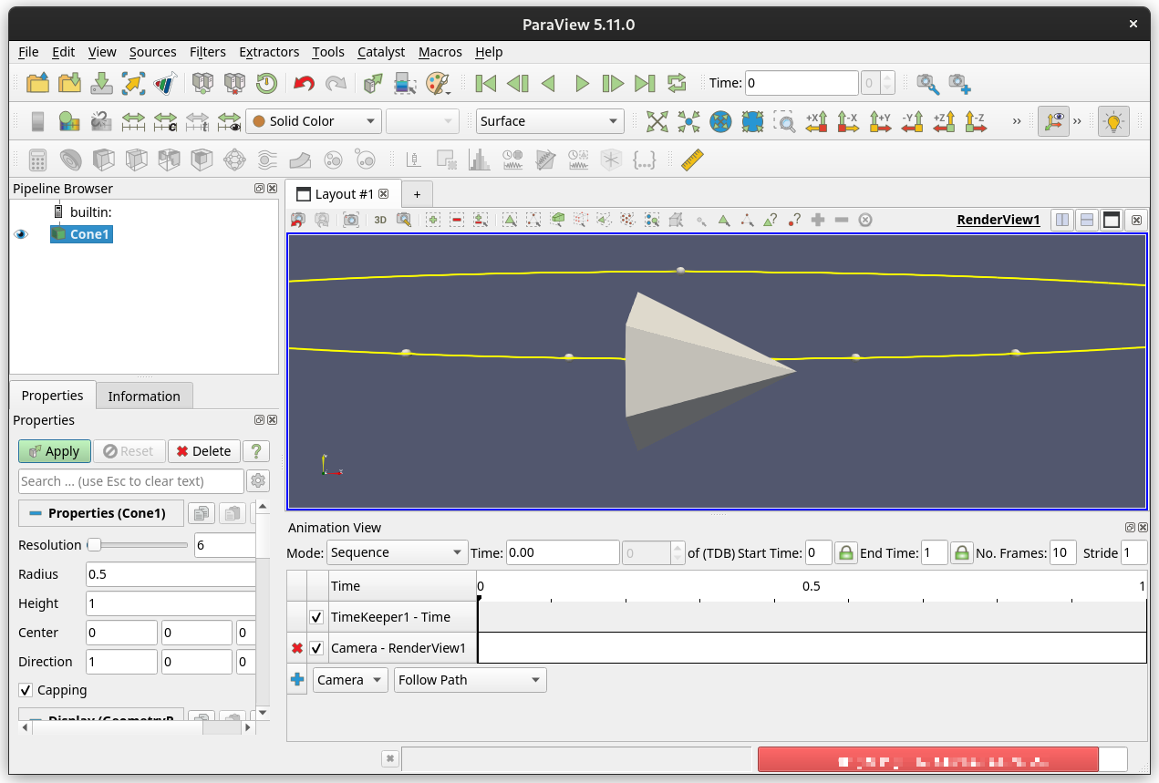Viewport: 1159px width, 783px height.
Task: Switch to the Information tab
Action: point(144,396)
